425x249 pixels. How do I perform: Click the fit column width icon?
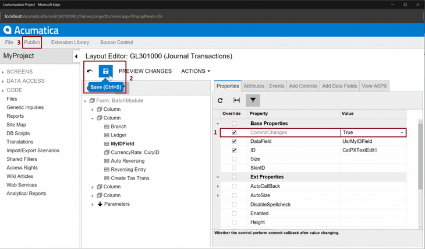tap(236, 100)
